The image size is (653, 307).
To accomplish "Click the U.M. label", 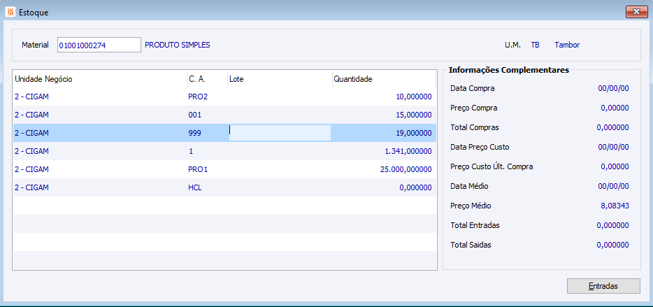I will click(512, 45).
